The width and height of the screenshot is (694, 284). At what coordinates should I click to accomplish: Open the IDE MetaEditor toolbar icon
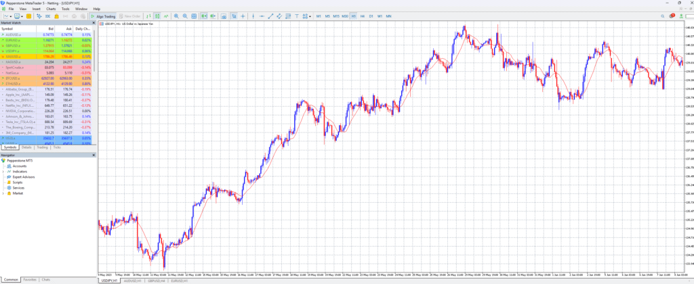(48, 16)
